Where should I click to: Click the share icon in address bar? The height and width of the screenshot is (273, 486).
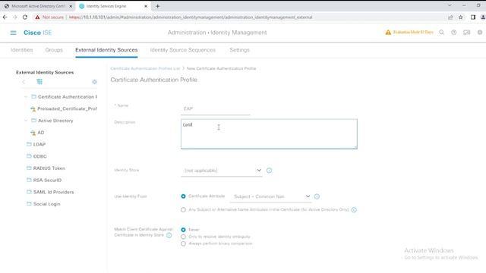pyautogui.click(x=450, y=17)
